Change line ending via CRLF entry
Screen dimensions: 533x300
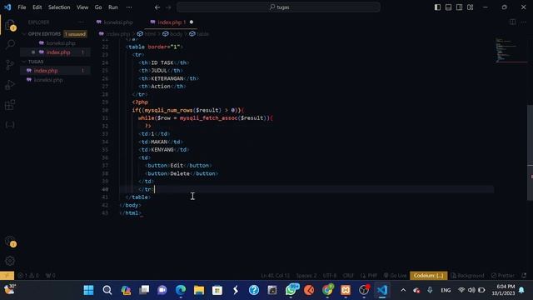pos(348,276)
